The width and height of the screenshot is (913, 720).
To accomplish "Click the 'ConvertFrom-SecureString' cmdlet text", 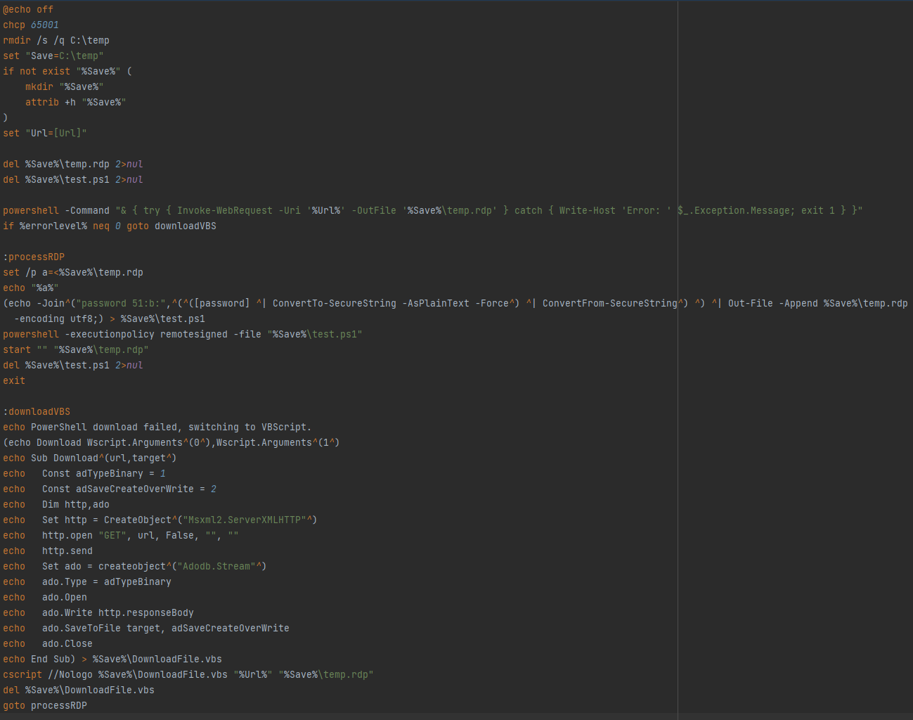I will tap(609, 303).
